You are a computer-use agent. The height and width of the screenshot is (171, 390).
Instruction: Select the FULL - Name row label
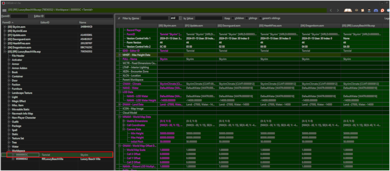point(130,59)
